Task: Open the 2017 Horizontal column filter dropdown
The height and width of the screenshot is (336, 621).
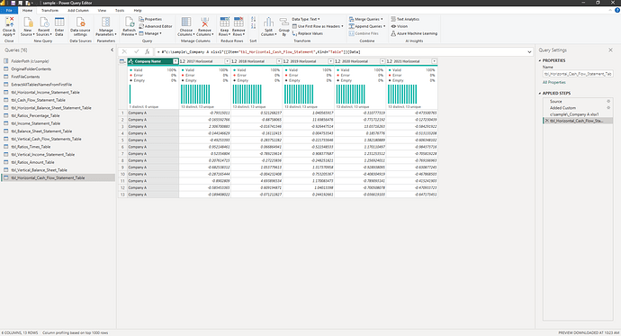Action: [x=228, y=61]
